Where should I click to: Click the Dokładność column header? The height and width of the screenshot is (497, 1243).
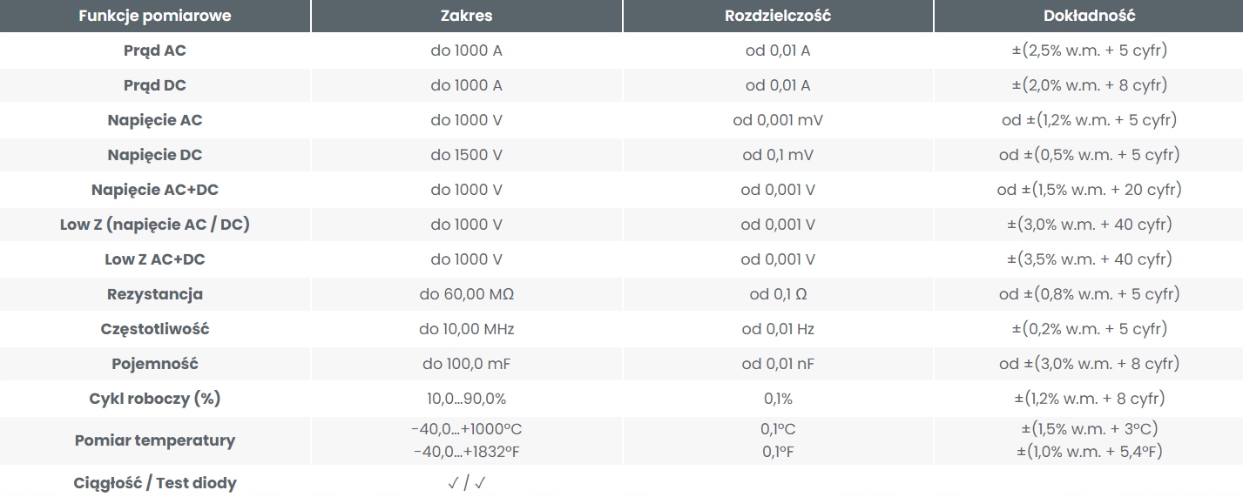[x=1089, y=16]
